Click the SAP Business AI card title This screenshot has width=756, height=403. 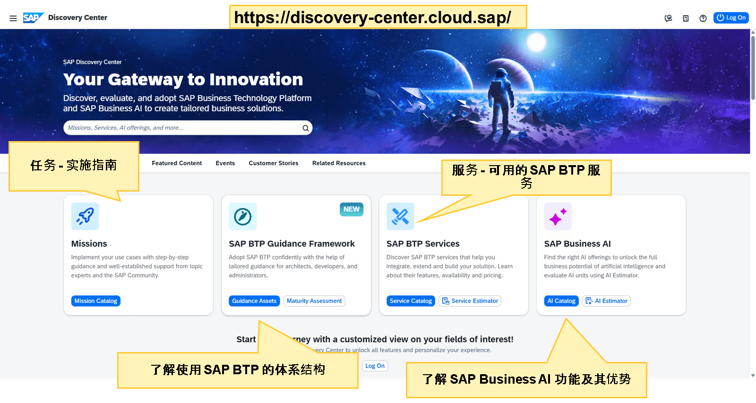click(x=577, y=244)
